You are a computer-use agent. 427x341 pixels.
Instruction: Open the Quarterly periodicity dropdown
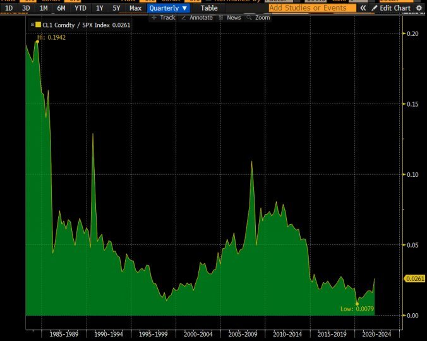pyautogui.click(x=168, y=8)
